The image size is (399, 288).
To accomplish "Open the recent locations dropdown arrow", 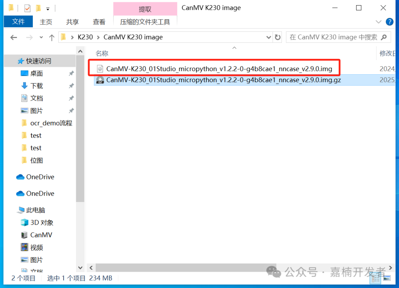I will [41, 38].
